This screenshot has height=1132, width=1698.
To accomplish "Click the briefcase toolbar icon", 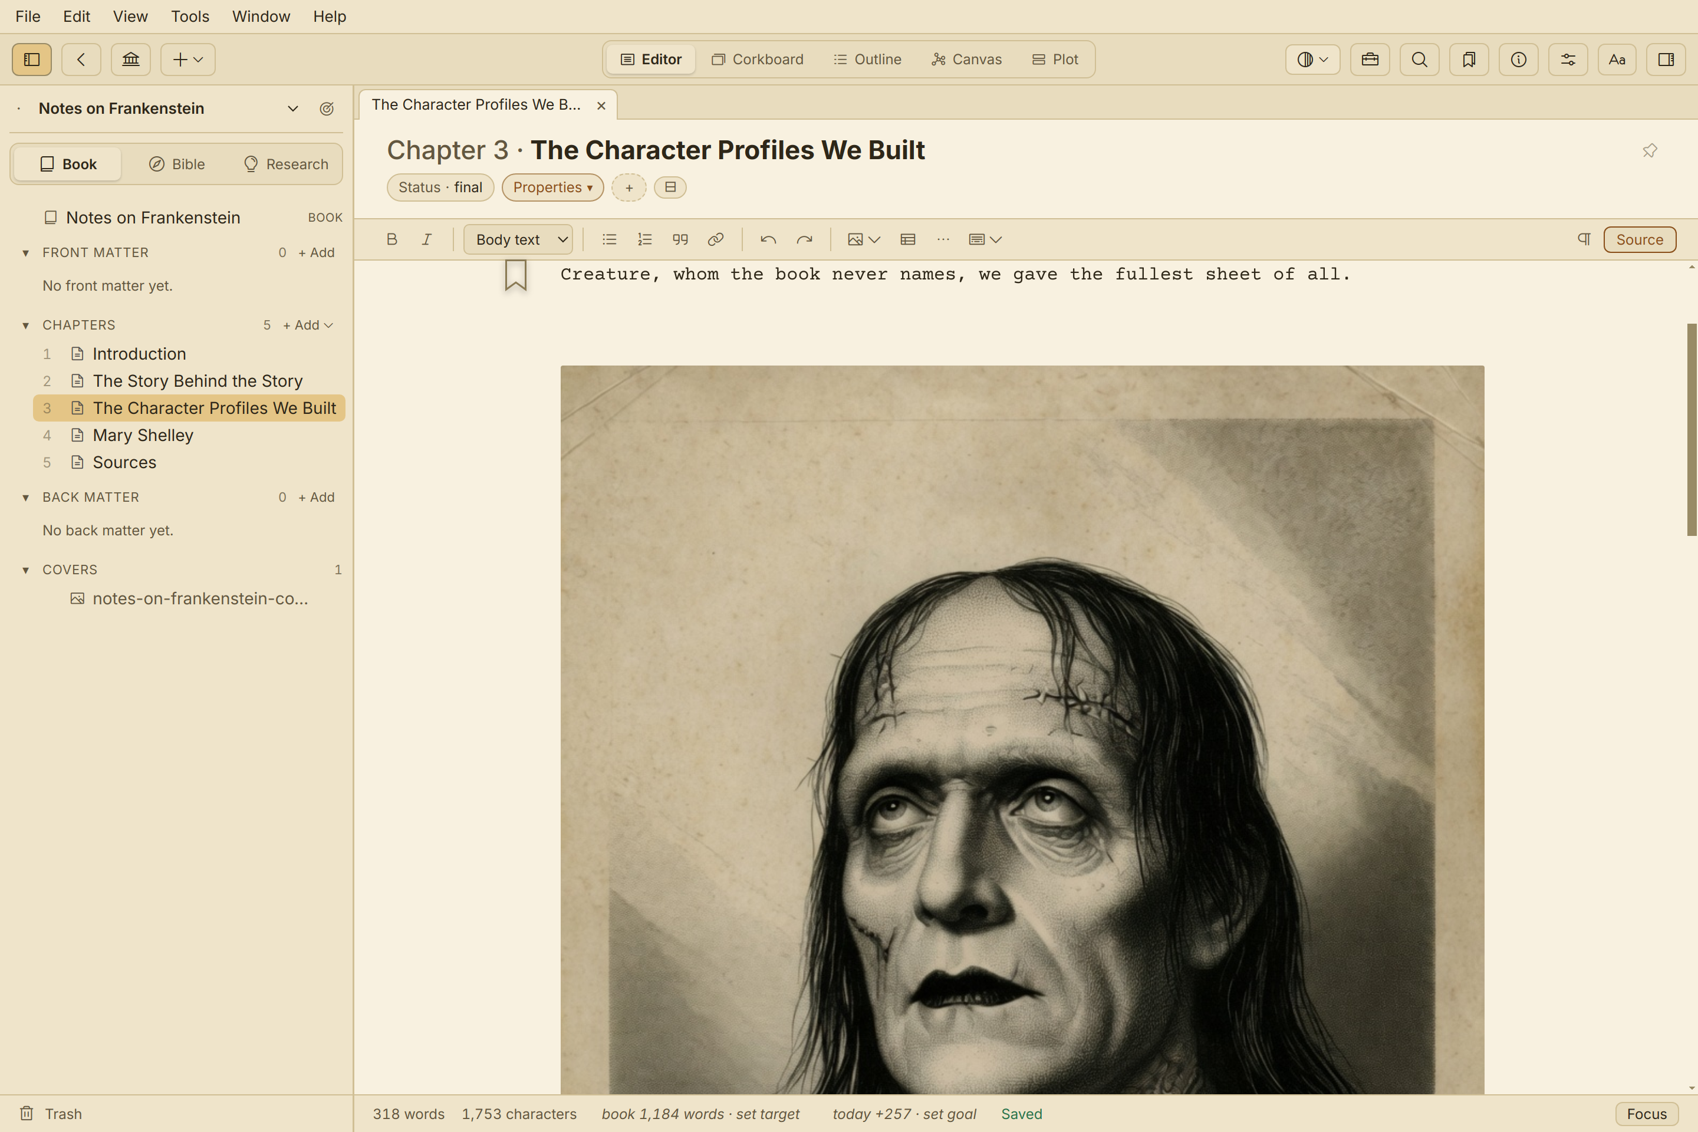I will coord(1370,59).
